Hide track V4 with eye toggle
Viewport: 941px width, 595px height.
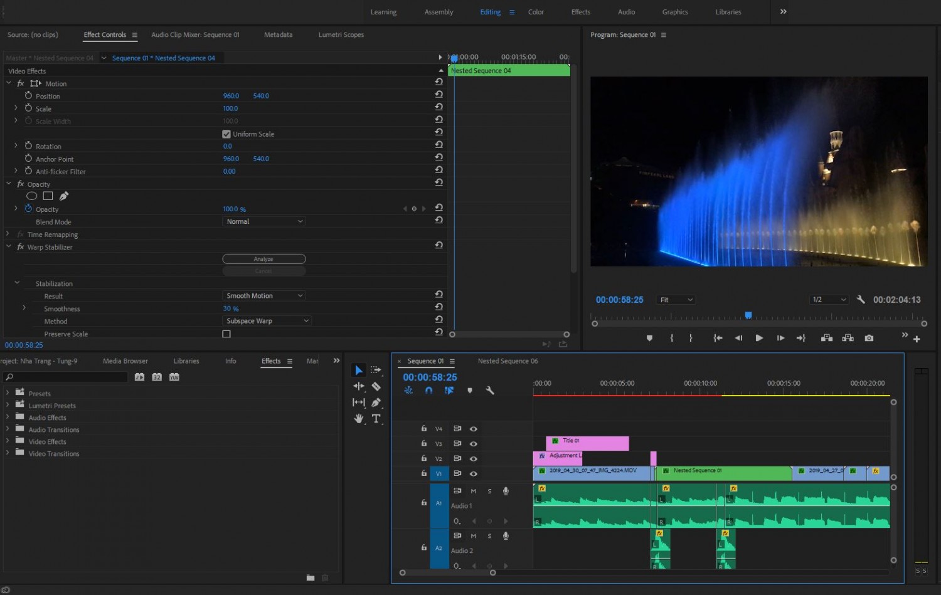click(474, 429)
